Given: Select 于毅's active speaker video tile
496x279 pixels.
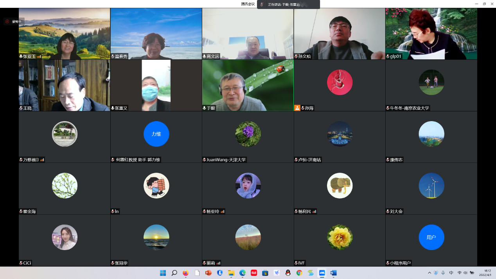Looking at the screenshot, I should click(x=248, y=85).
